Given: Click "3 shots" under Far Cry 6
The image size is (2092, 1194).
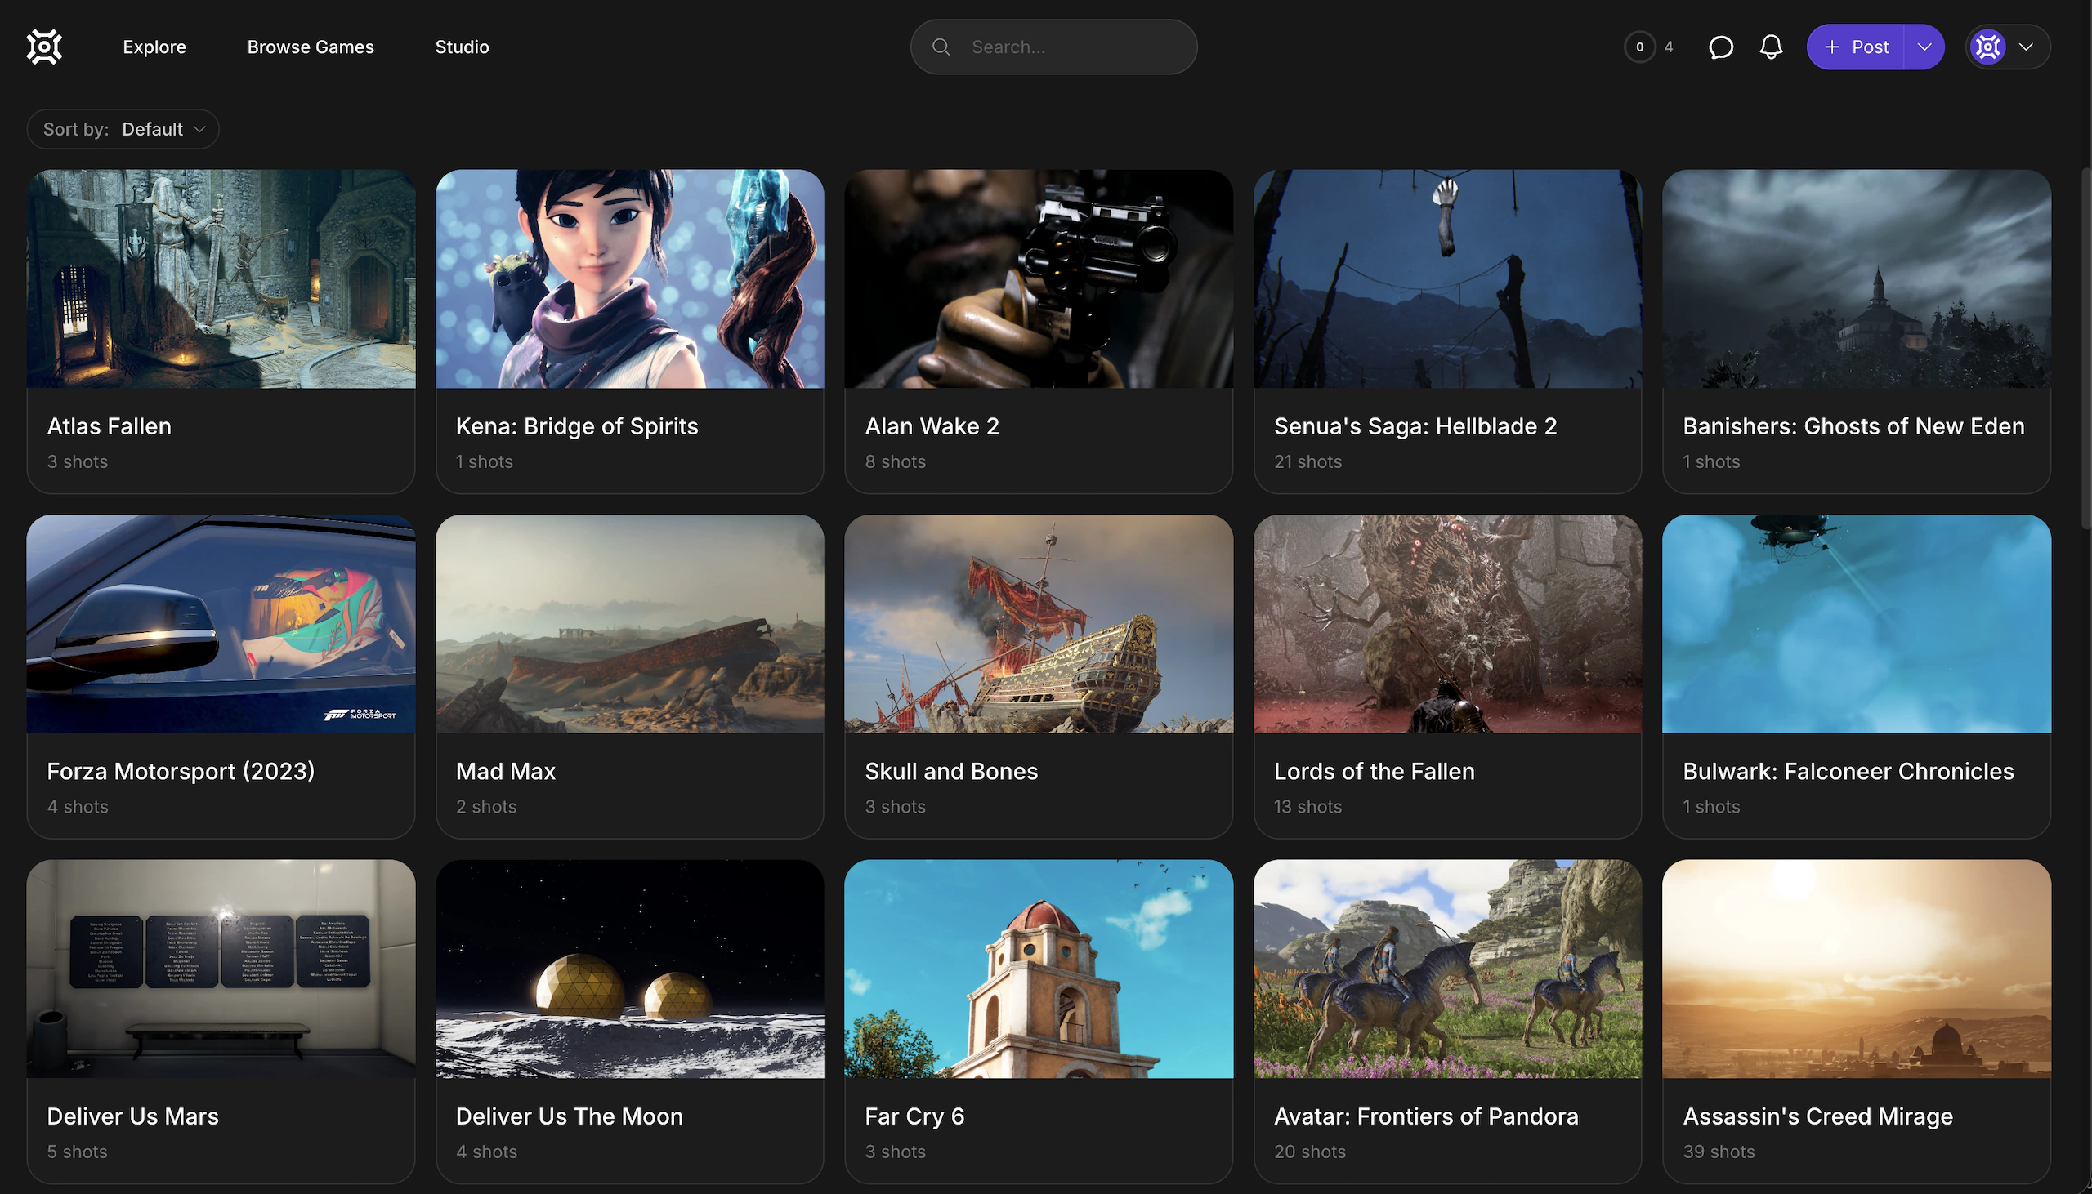Looking at the screenshot, I should (895, 1152).
